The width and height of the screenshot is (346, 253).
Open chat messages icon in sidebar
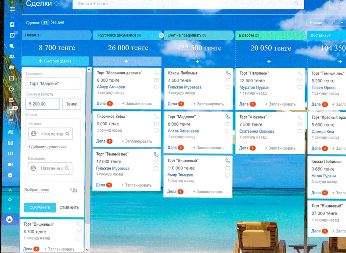coord(12,46)
